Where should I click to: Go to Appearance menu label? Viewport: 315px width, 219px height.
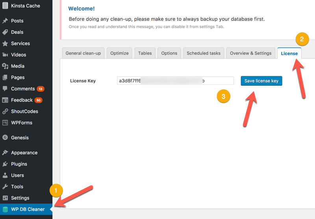[24, 153]
